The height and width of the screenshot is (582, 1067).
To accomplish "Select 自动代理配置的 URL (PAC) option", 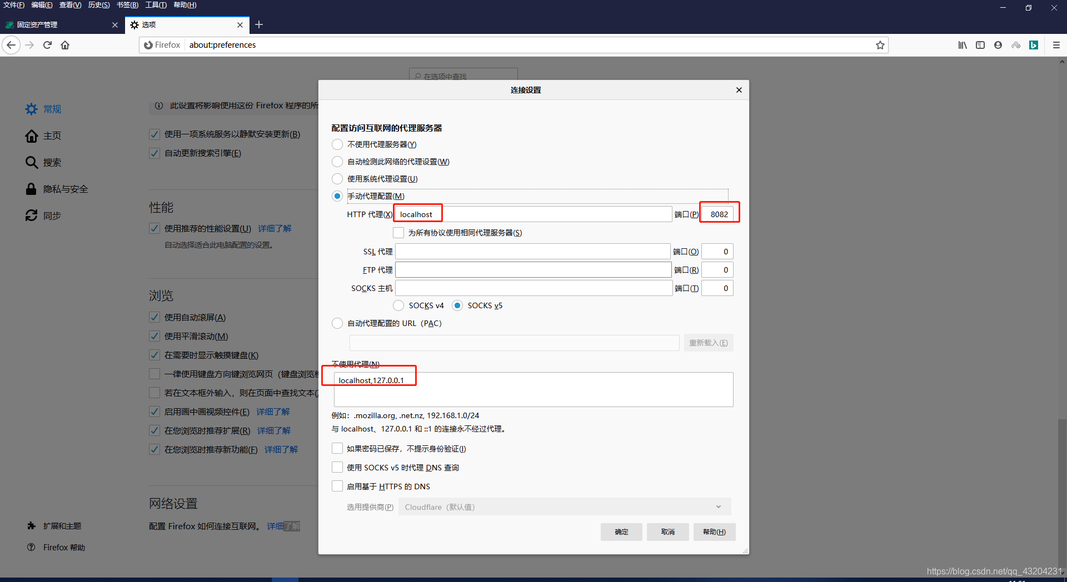I will click(x=337, y=323).
